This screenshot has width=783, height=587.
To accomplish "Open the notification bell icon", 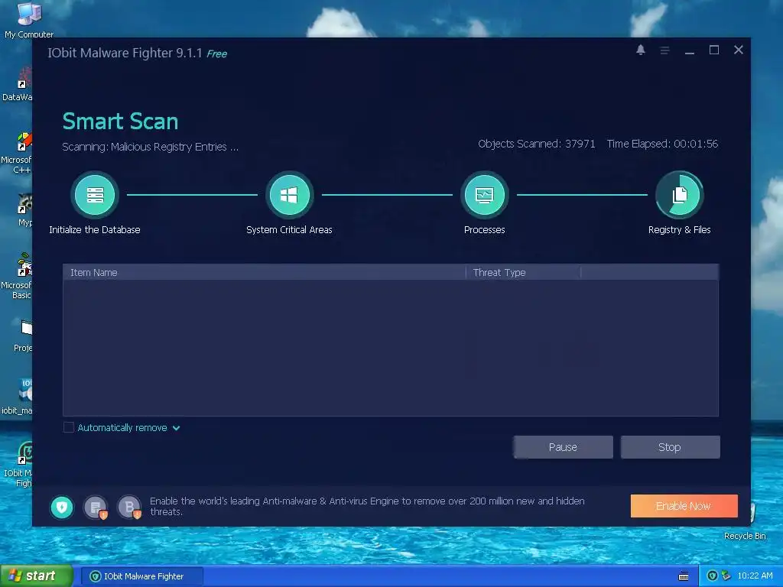I will point(641,50).
